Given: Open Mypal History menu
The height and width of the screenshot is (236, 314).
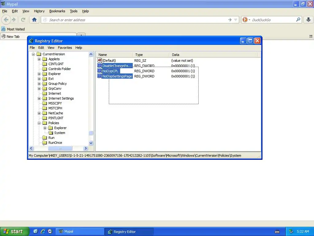Looking at the screenshot, I should point(39,11).
